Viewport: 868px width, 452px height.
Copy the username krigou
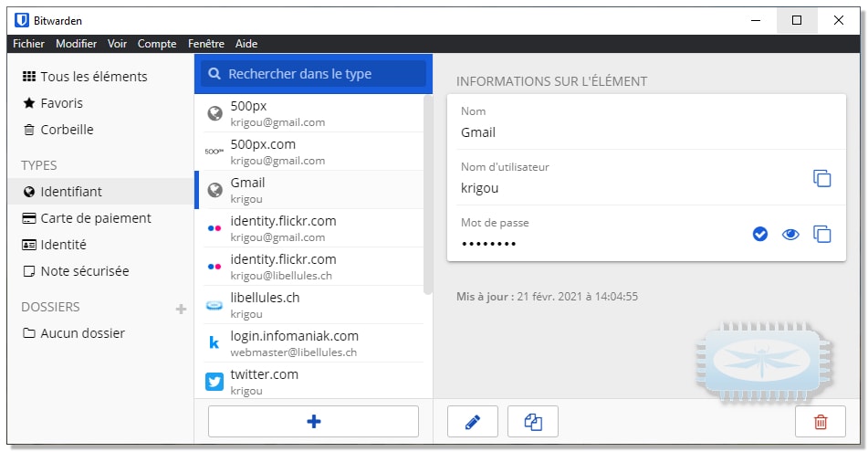pyautogui.click(x=821, y=178)
